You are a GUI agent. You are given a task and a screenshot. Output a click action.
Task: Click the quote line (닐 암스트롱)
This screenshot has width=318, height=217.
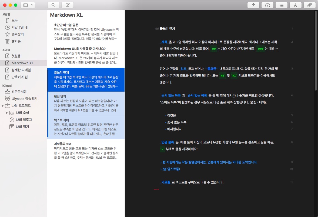(171, 169)
